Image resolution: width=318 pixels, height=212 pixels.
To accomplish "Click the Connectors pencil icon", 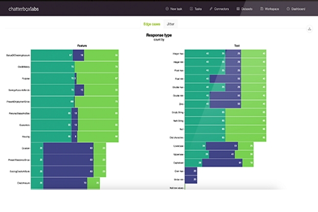I will tap(211, 8).
